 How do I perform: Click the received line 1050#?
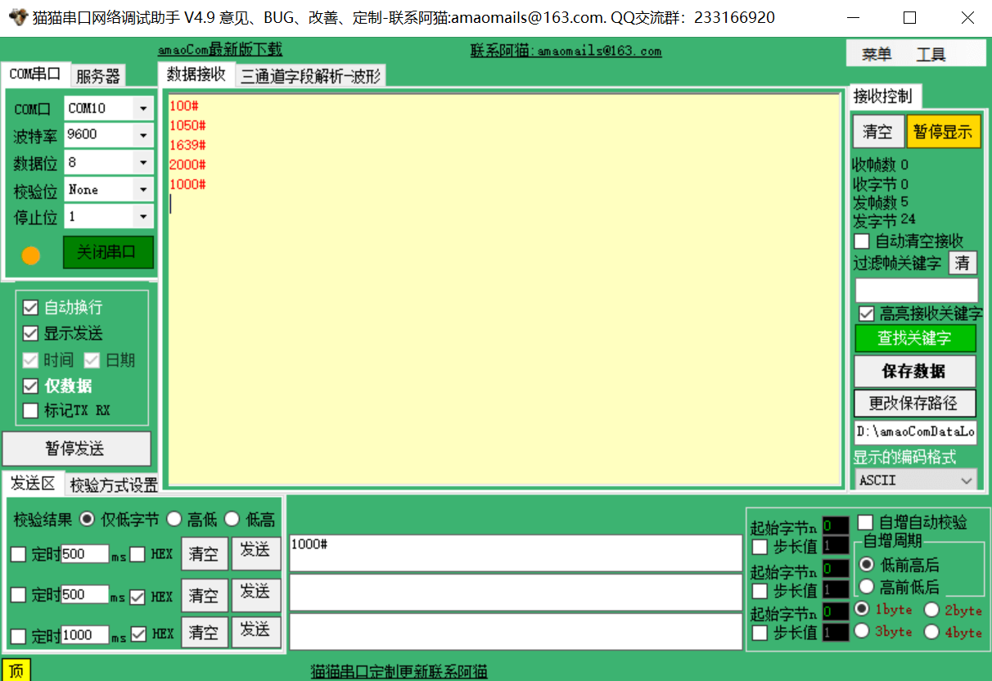[187, 126]
